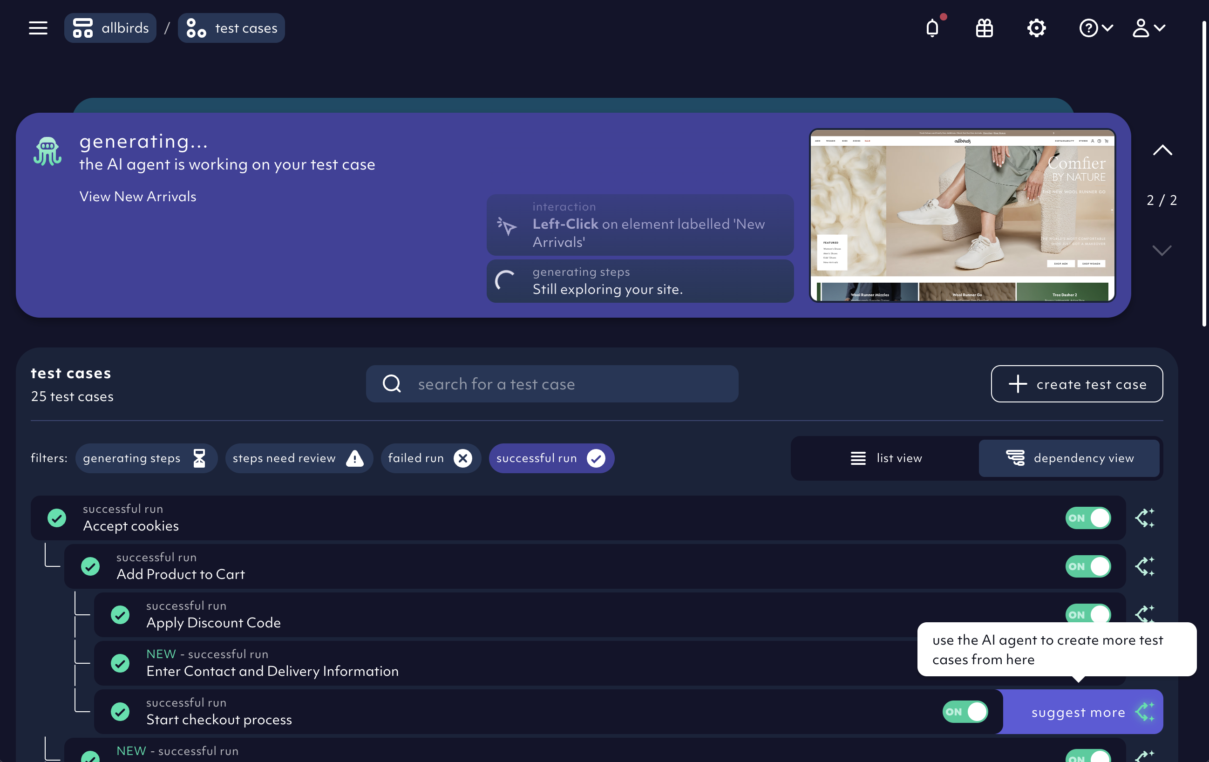Click the create test case button
Viewport: 1209px width, 762px height.
pyautogui.click(x=1076, y=384)
